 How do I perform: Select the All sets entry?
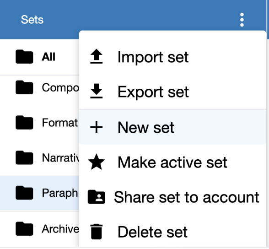pyautogui.click(x=39, y=57)
